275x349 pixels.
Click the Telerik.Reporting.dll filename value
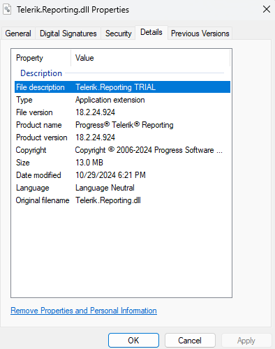point(108,200)
